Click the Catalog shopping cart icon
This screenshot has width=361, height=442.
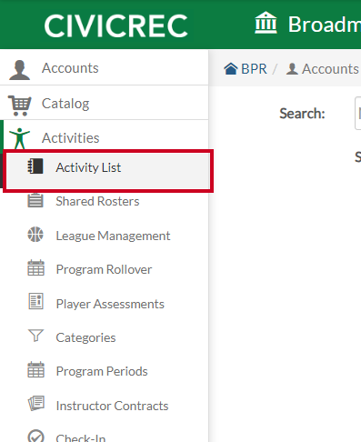20,105
